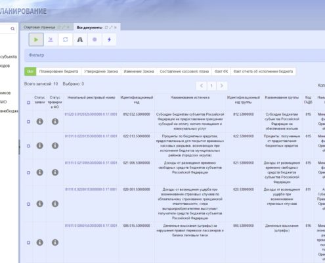325x263 pixels.
Task: Open request status info for row 020.001.53000000
Action: click(39, 204)
